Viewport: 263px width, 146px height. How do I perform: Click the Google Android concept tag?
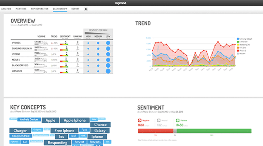(x=21, y=136)
